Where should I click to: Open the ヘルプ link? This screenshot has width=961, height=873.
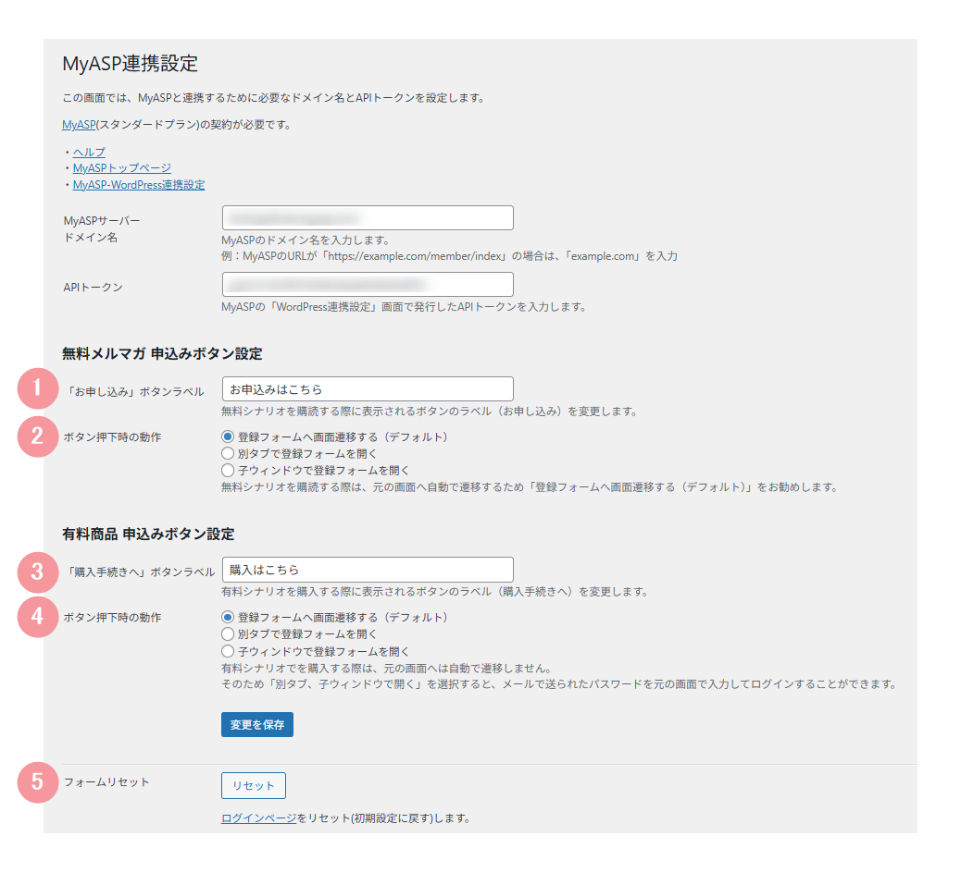click(89, 152)
